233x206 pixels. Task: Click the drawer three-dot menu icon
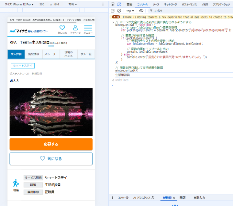pos(113,197)
